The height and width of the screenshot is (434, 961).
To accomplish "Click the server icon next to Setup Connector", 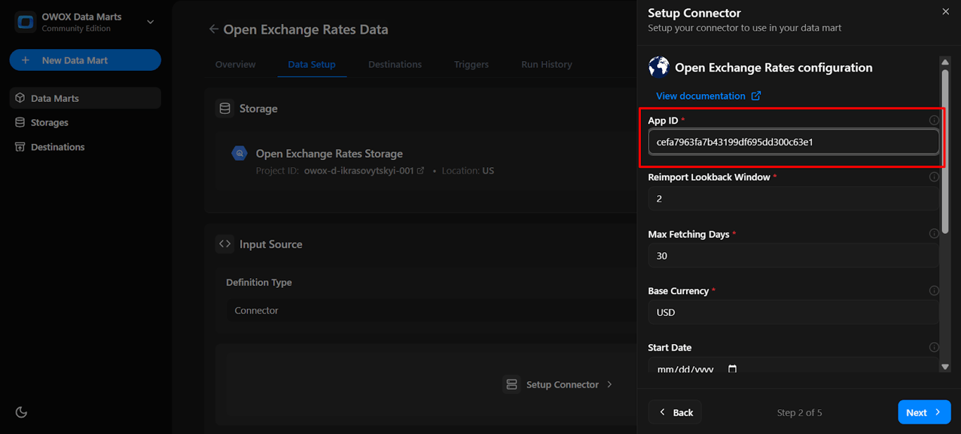I will [x=511, y=384].
